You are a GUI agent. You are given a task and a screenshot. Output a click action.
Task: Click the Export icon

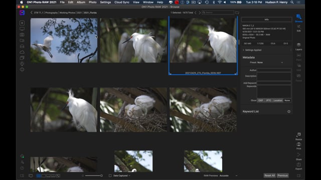click(299, 166)
